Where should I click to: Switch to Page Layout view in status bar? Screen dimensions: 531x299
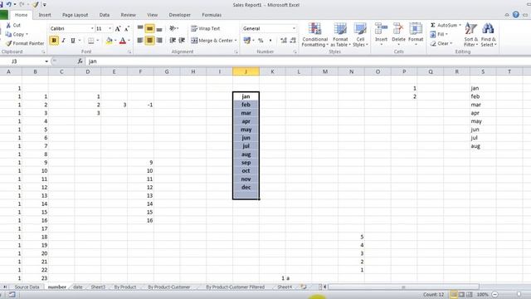click(x=461, y=295)
